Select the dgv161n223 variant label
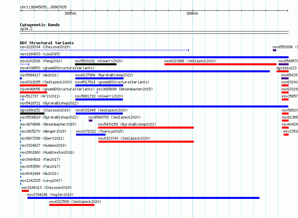 286,68
